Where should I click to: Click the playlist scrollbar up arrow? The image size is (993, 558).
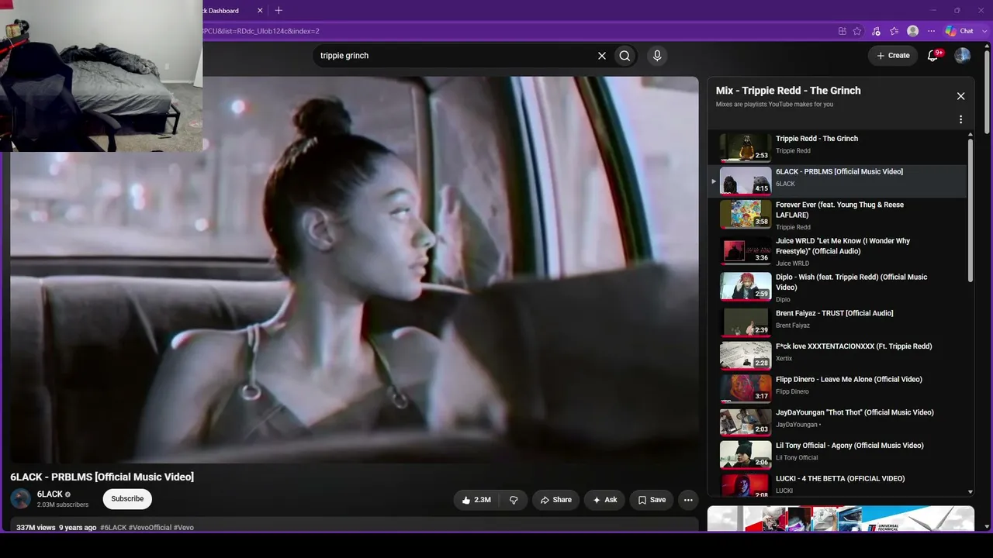970,135
